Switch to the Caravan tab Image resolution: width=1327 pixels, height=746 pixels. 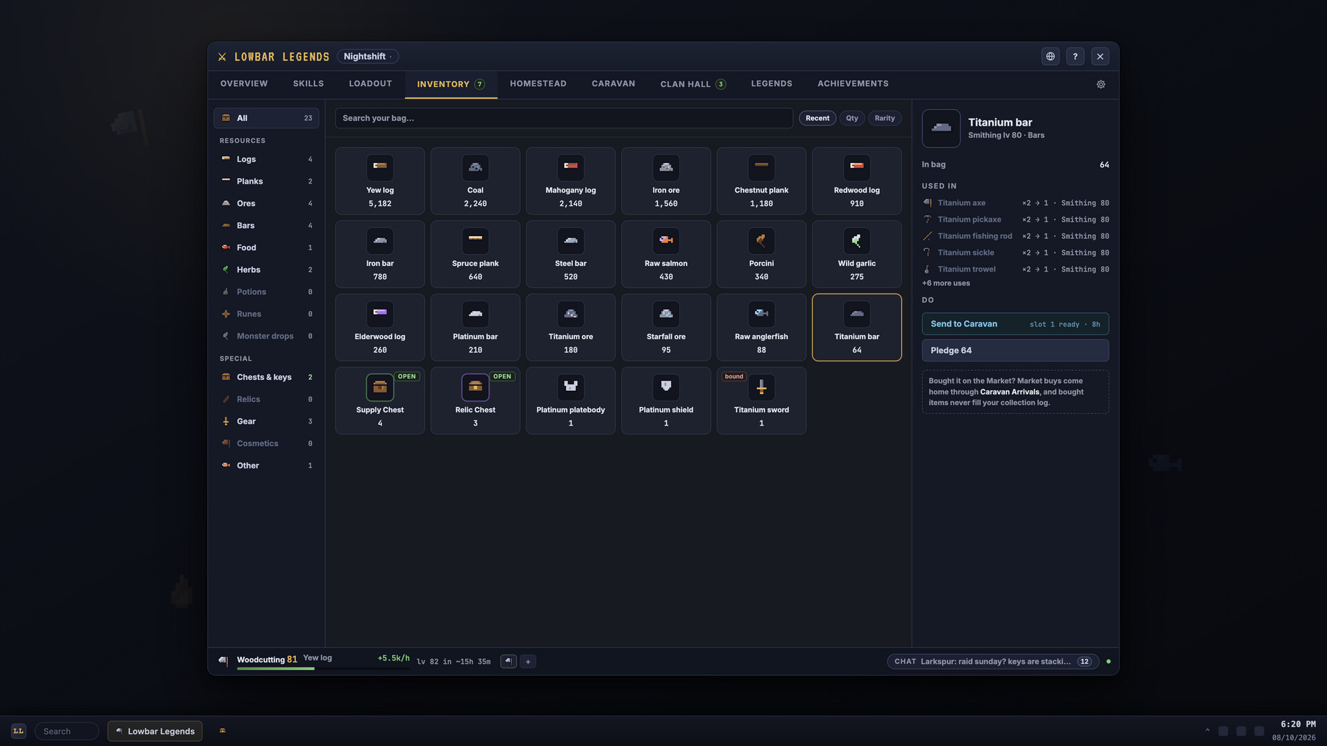pyautogui.click(x=613, y=84)
